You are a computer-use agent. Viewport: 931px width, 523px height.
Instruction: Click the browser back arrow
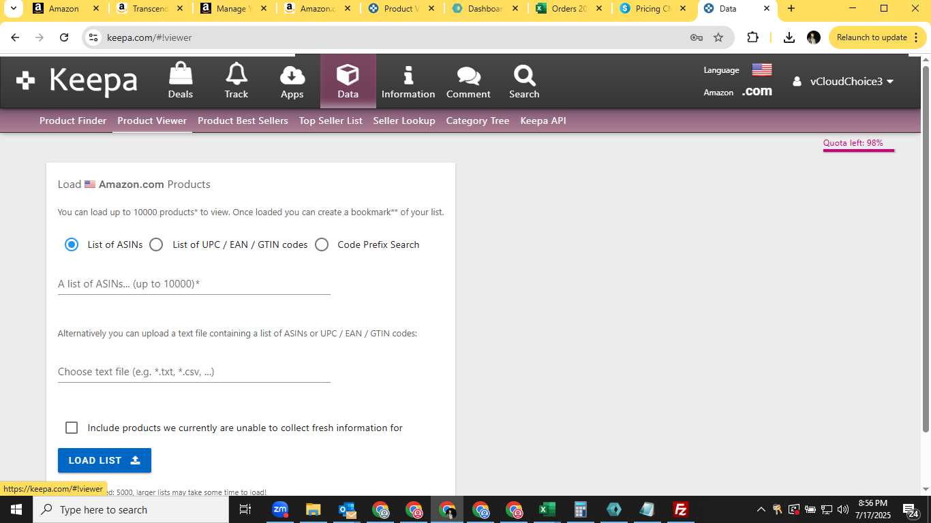tap(15, 37)
